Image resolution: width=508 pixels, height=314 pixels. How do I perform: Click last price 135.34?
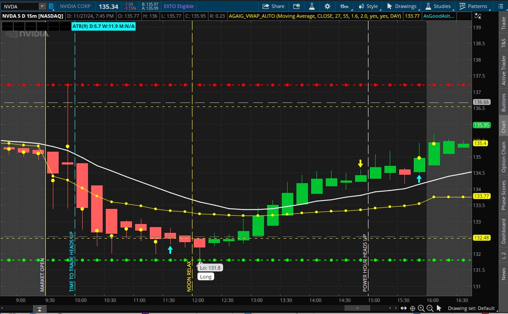(108, 7)
